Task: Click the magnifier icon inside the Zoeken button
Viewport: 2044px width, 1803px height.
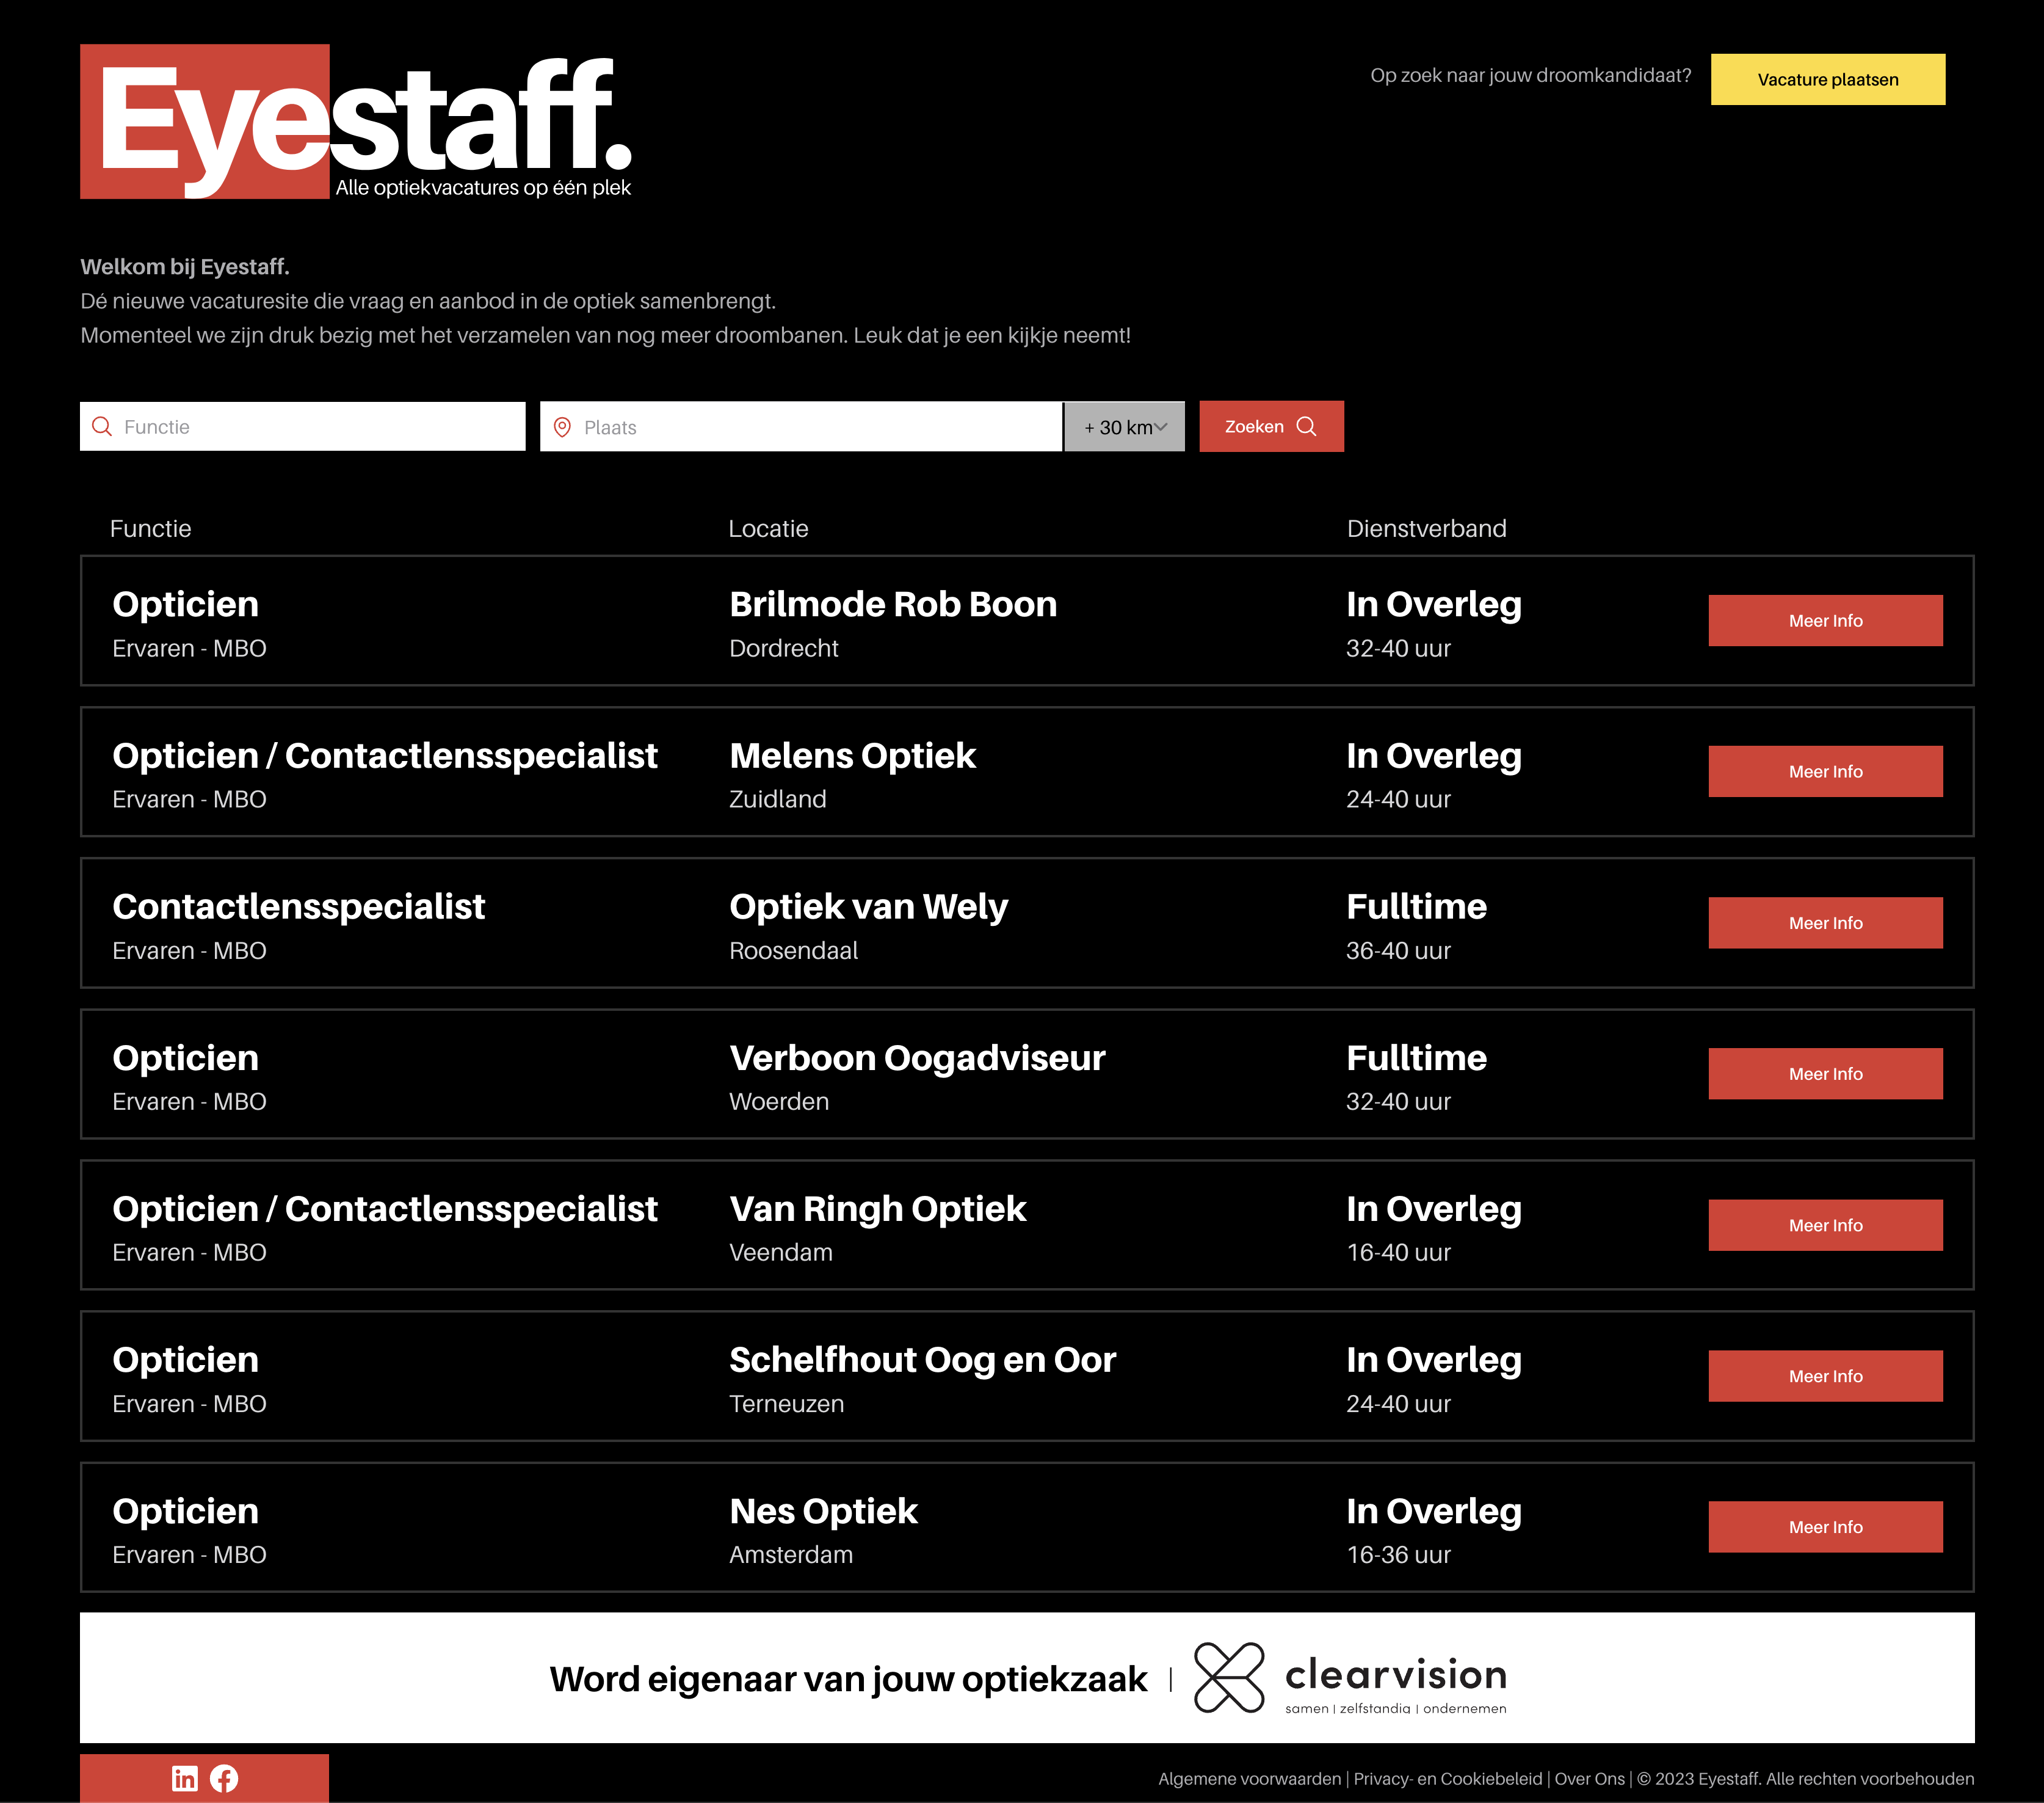Action: 1307,426
